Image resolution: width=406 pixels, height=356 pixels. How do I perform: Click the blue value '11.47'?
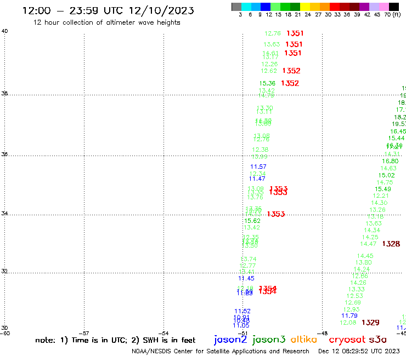pos(257,179)
